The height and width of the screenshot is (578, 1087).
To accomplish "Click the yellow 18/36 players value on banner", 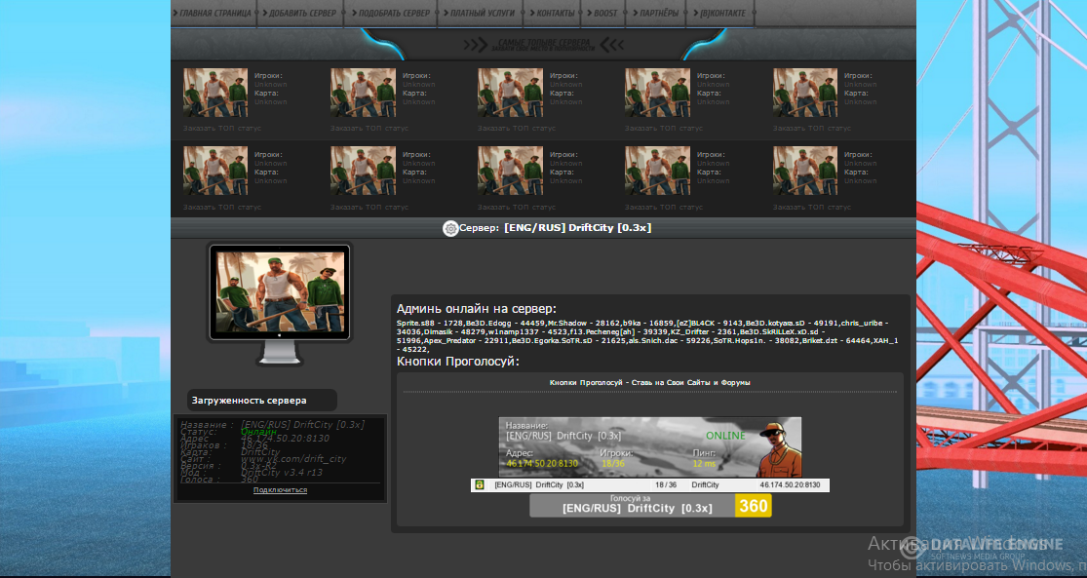I will [613, 464].
